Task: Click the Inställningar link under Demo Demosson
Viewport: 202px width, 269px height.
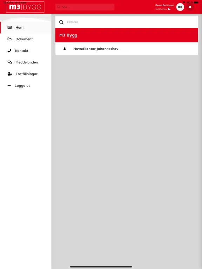Action: tap(163, 9)
